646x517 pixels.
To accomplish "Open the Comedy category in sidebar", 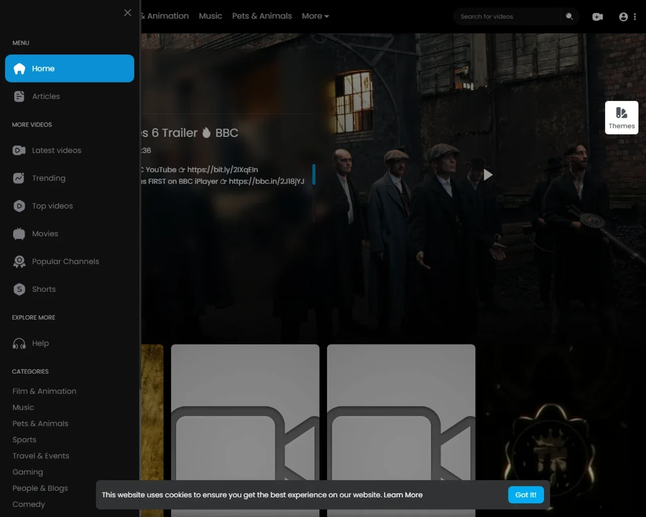I will coord(29,504).
